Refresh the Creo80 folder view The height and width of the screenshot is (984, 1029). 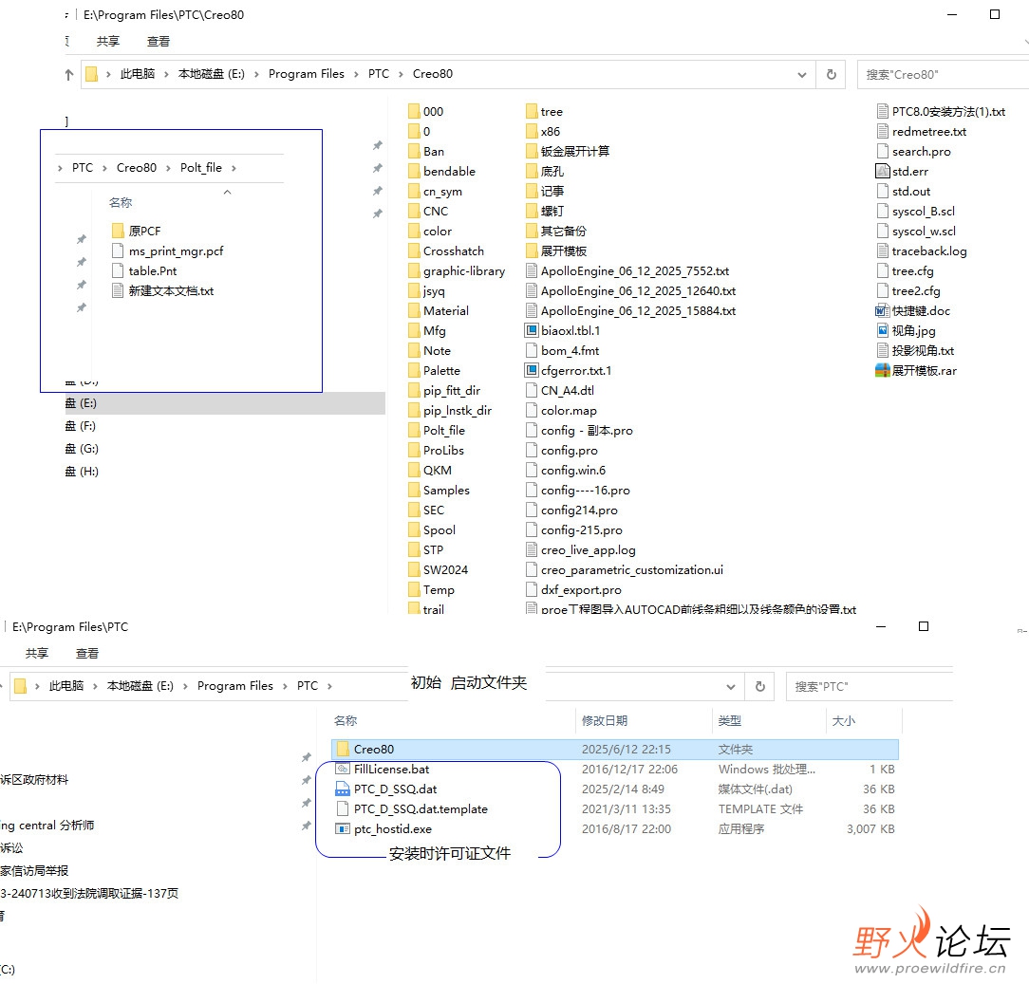[x=831, y=75]
